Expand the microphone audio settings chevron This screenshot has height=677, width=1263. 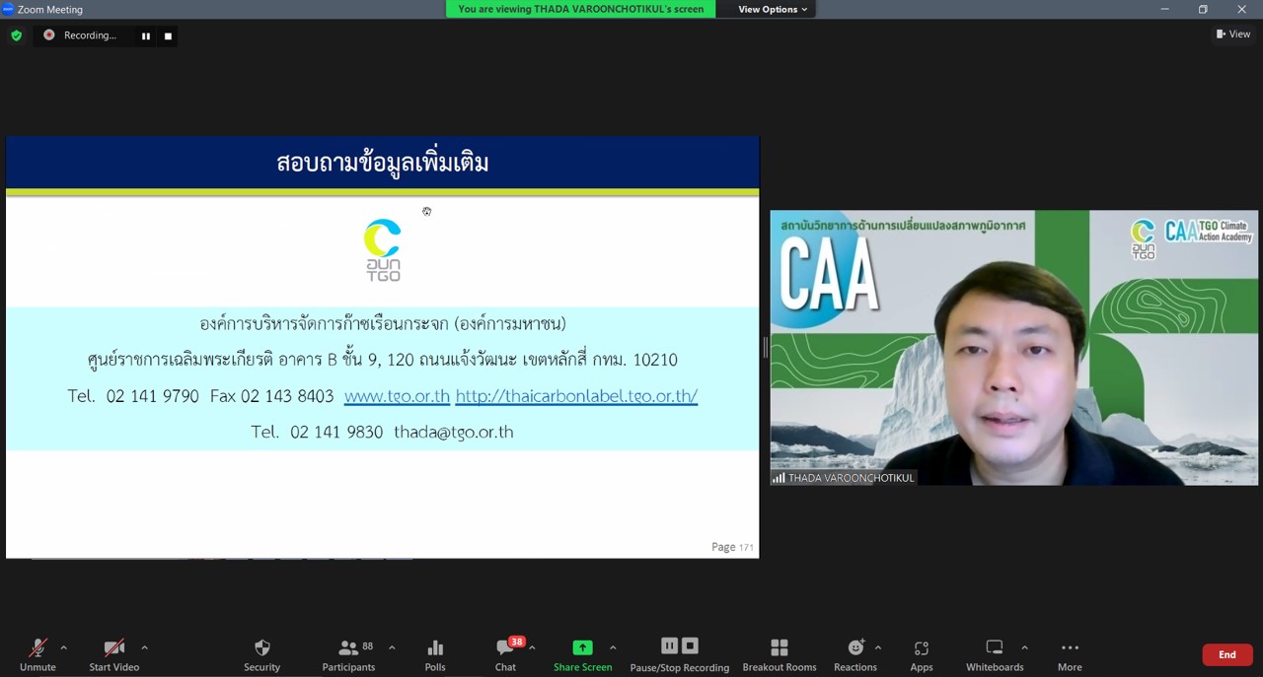(x=63, y=648)
